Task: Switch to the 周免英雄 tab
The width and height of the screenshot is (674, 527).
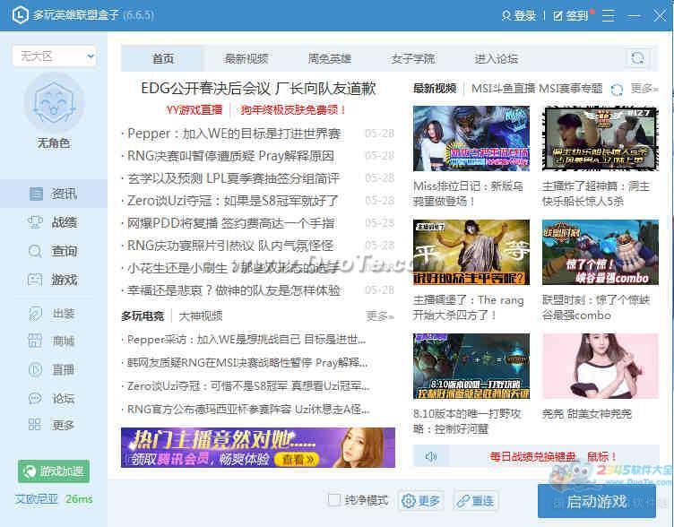Action: [x=329, y=58]
